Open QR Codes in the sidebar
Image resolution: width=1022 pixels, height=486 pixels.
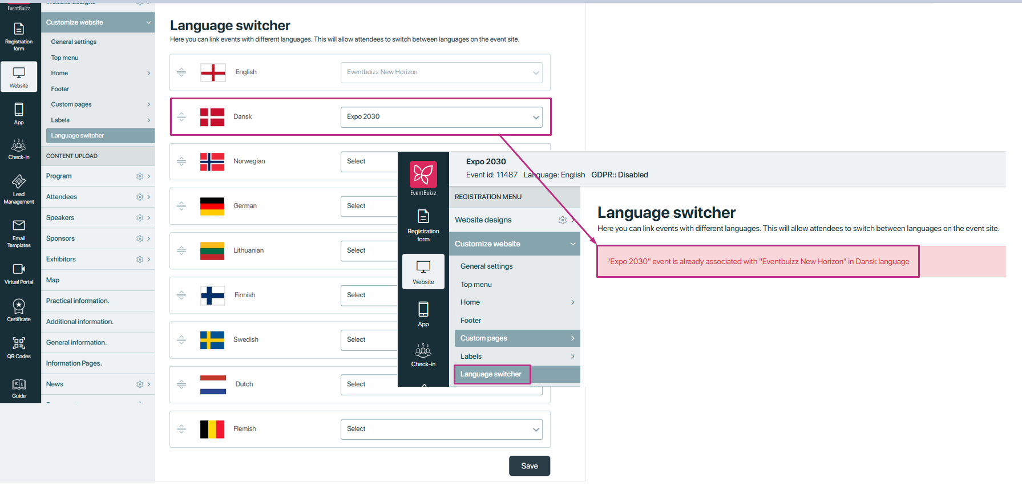click(19, 347)
